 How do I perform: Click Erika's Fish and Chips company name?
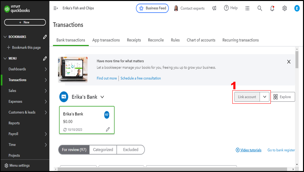coord(78,8)
